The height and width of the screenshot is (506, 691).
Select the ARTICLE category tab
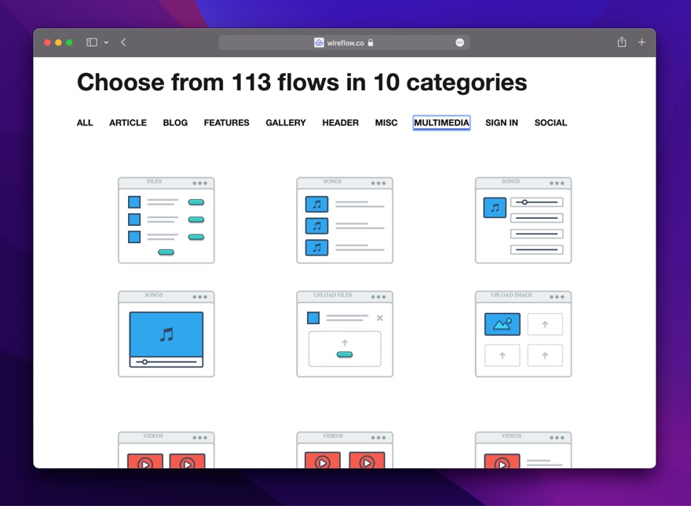coord(128,123)
